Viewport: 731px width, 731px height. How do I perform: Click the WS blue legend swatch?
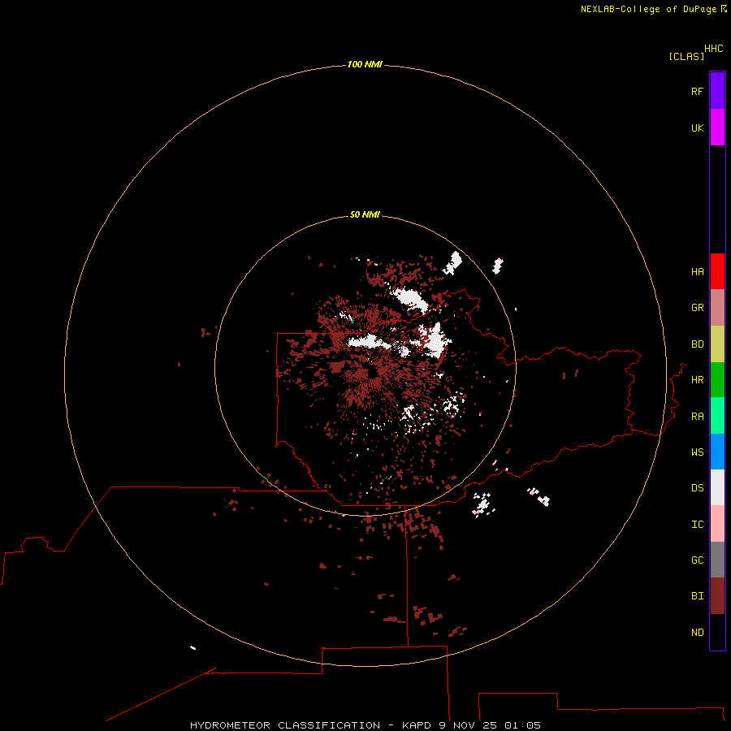(x=717, y=452)
